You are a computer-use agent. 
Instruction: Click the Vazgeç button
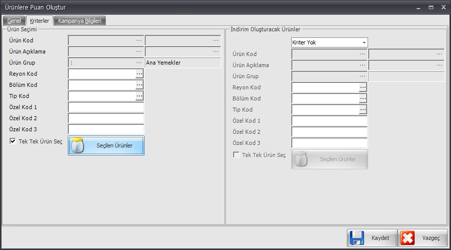pyautogui.click(x=423, y=238)
